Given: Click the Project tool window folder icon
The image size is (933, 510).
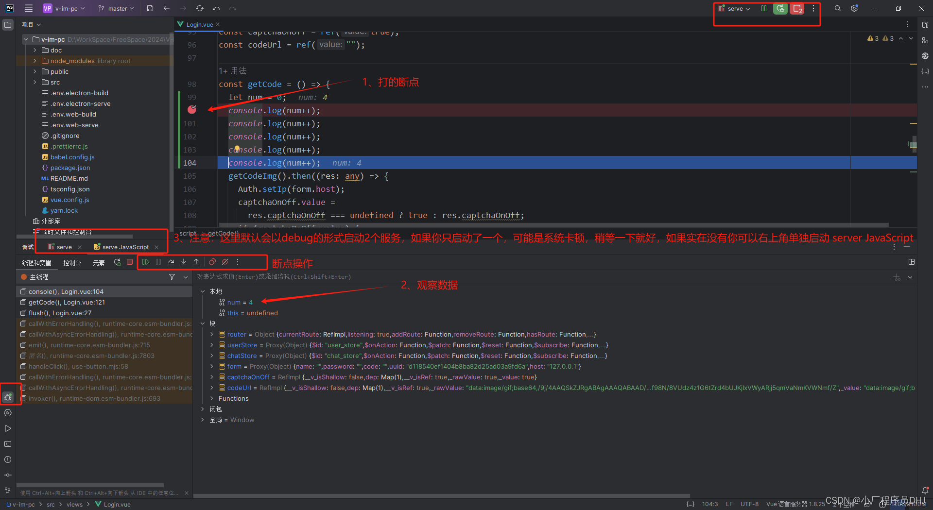Looking at the screenshot, I should pos(8,25).
